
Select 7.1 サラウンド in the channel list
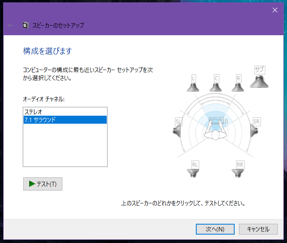click(x=65, y=120)
